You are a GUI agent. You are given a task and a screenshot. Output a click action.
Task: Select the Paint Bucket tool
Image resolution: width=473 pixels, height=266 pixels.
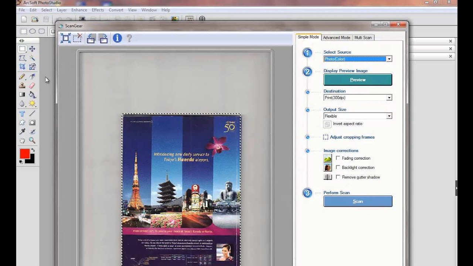[32, 95]
